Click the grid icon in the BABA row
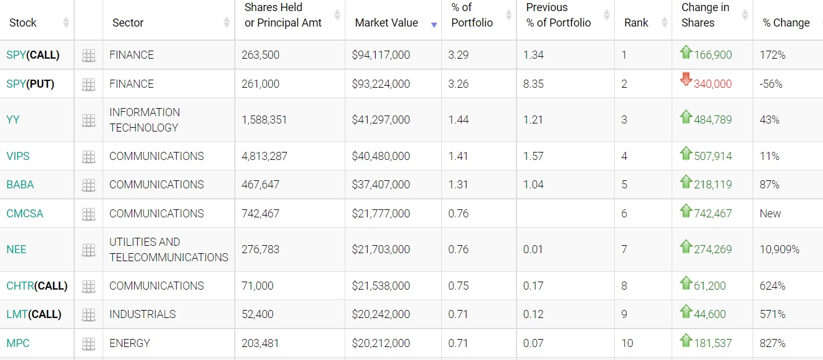This screenshot has width=823, height=360. click(88, 185)
